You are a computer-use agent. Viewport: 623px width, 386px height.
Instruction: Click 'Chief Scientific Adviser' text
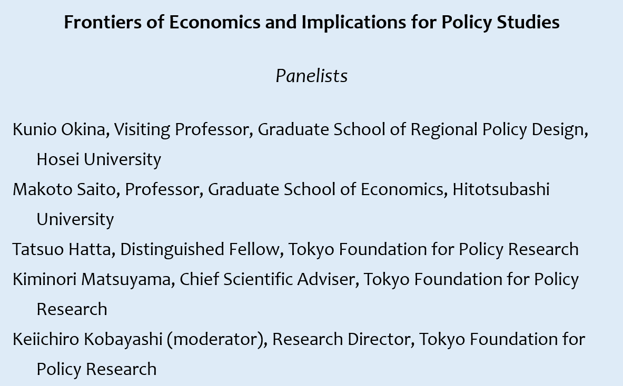pyautogui.click(x=268, y=279)
